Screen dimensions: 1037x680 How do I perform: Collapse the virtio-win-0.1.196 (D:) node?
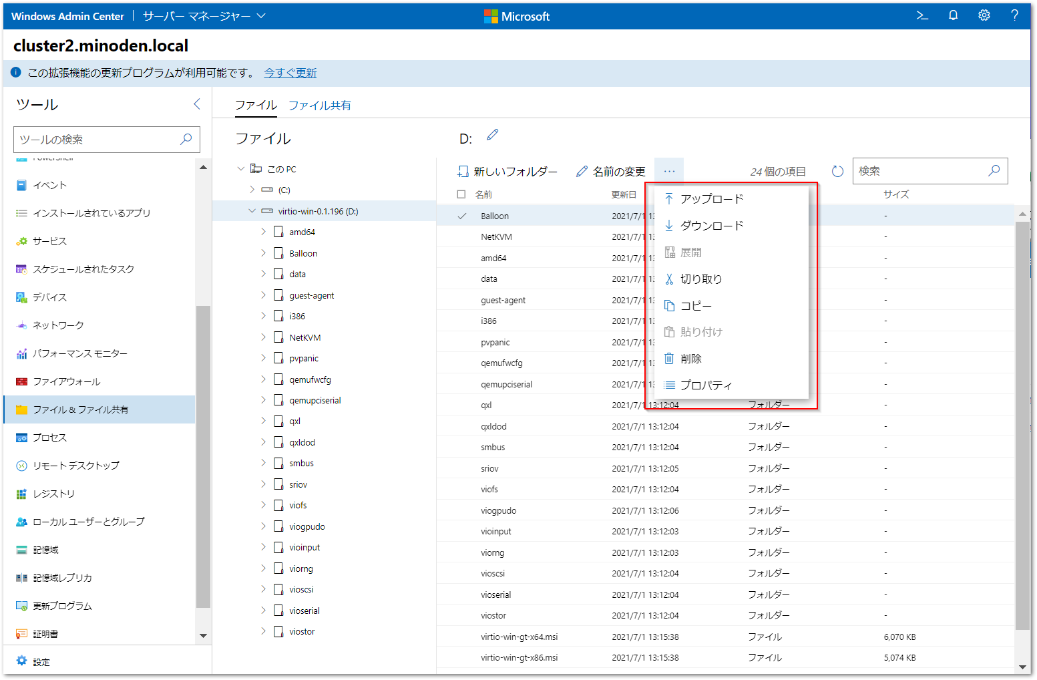point(252,211)
